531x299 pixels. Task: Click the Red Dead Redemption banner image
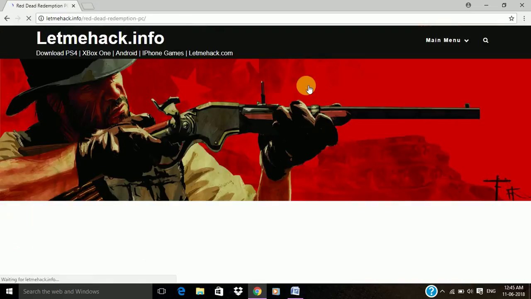[x=265, y=130]
